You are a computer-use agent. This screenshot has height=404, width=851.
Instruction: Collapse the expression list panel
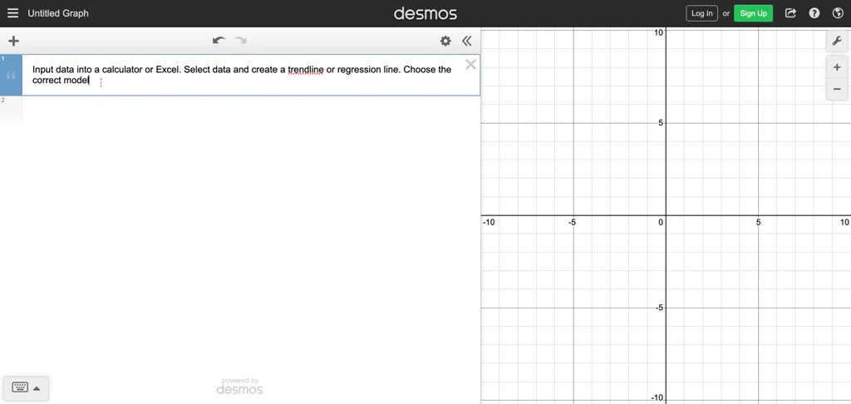click(x=467, y=41)
